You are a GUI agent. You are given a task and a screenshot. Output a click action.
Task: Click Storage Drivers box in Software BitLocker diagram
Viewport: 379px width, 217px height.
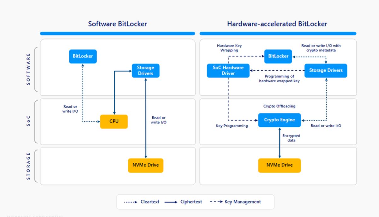(145, 71)
